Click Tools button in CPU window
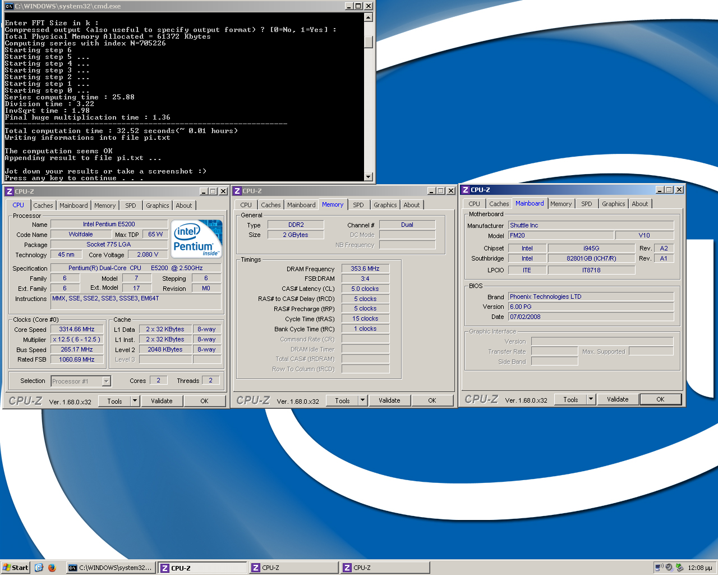 115,401
